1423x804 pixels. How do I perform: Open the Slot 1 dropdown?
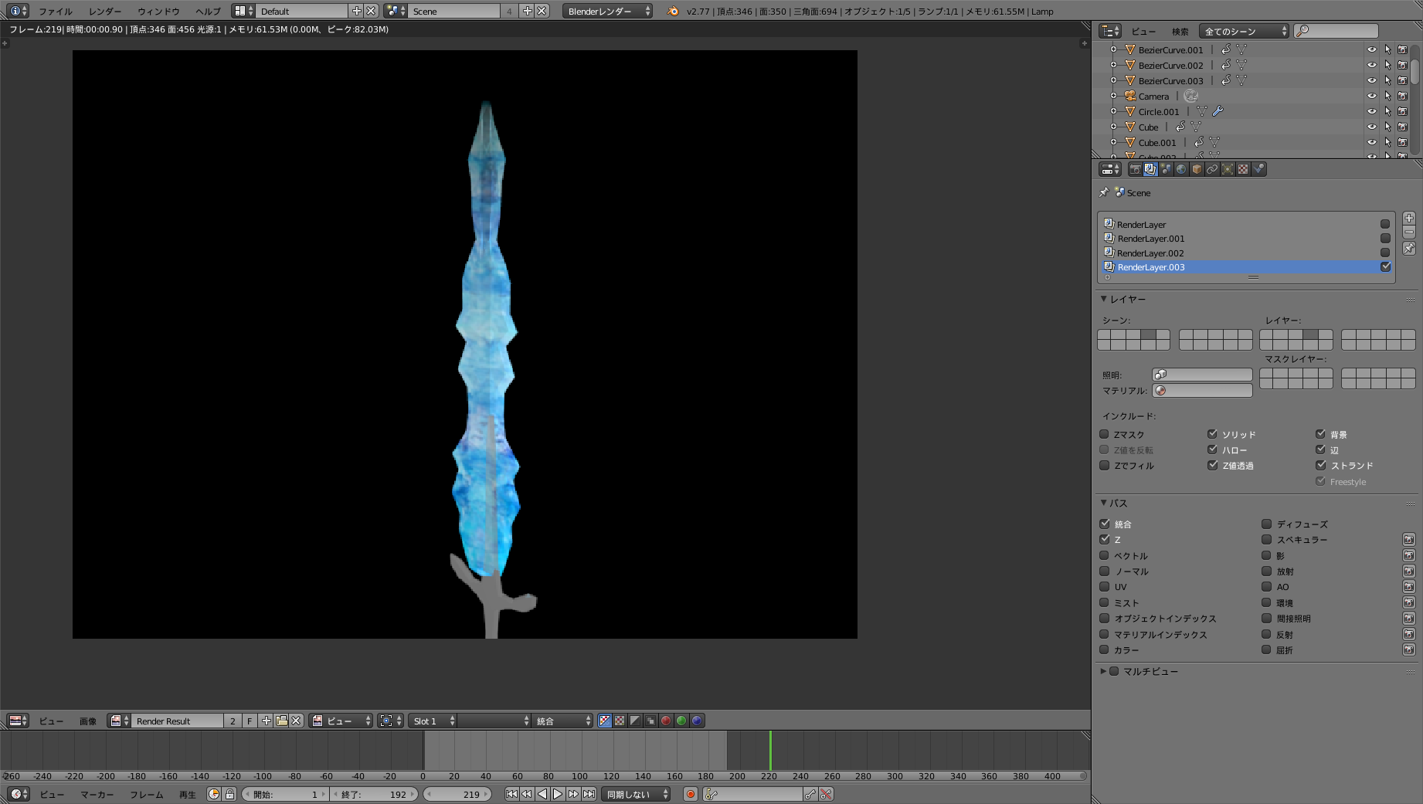click(x=433, y=721)
